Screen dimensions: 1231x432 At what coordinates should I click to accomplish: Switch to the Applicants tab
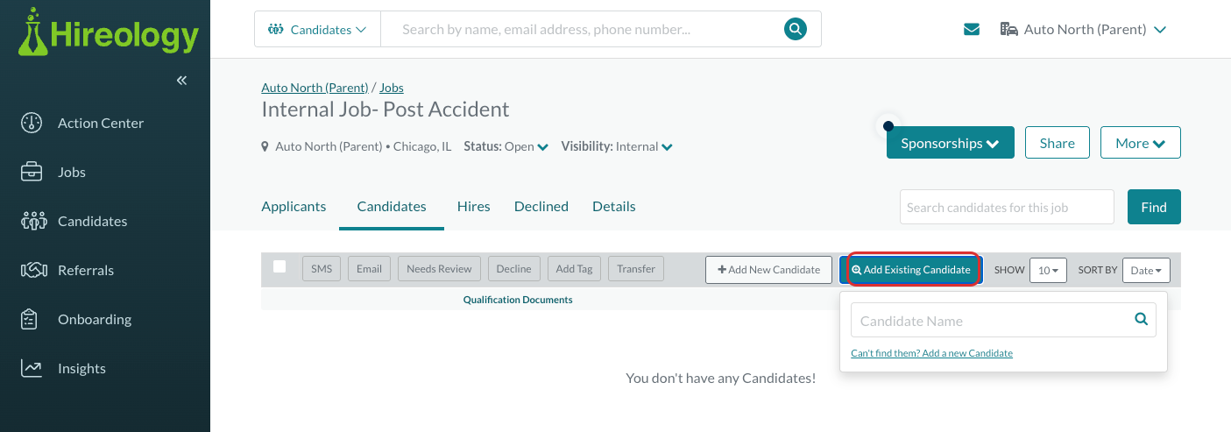pos(294,207)
